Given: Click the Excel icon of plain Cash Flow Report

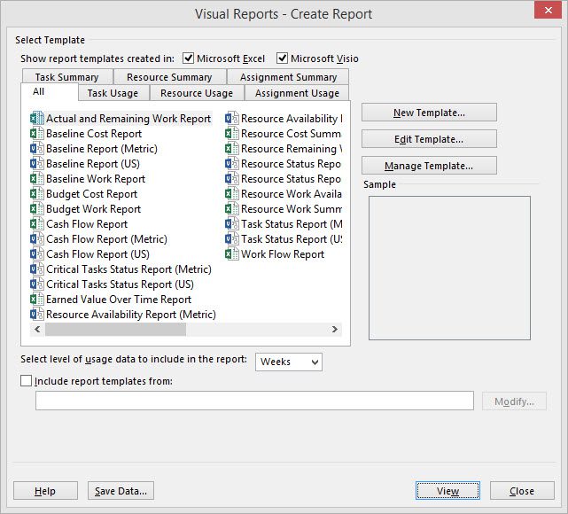Looking at the screenshot, I should point(37,224).
